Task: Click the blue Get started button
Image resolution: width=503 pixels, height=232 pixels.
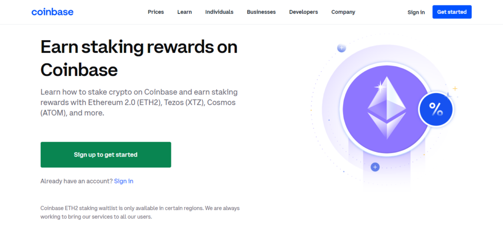Action: (452, 12)
